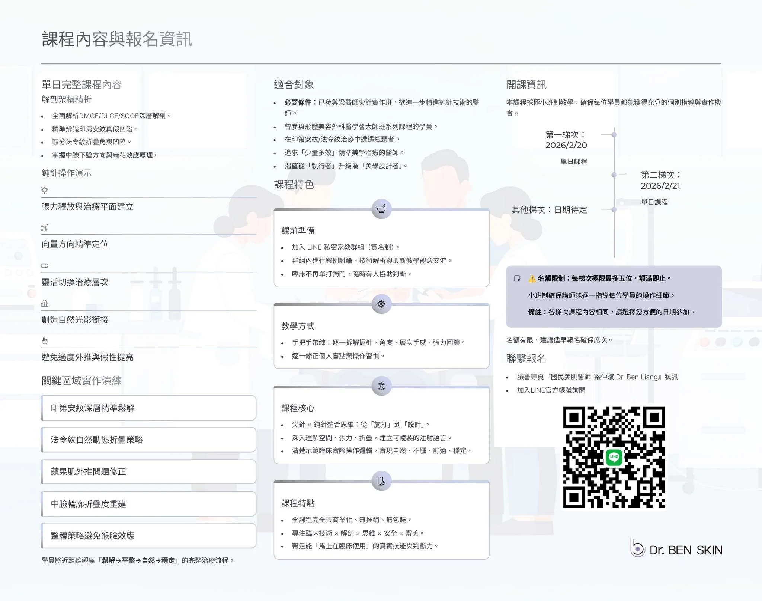Click the 其他梯次 日期待定 timeline dot
This screenshot has width=762, height=601.
614,210
